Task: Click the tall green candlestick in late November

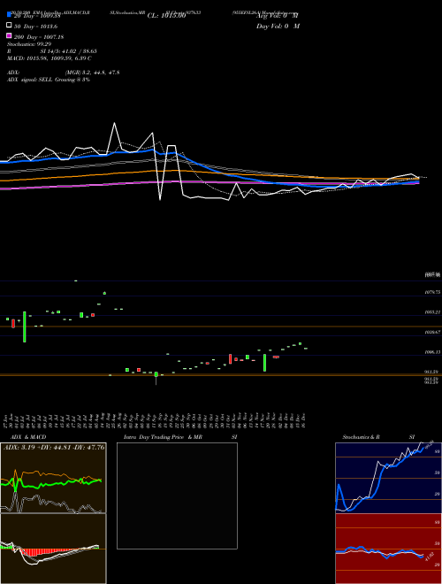Action: [265, 363]
